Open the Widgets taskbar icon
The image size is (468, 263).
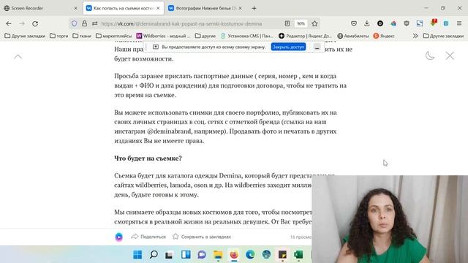tap(186, 255)
